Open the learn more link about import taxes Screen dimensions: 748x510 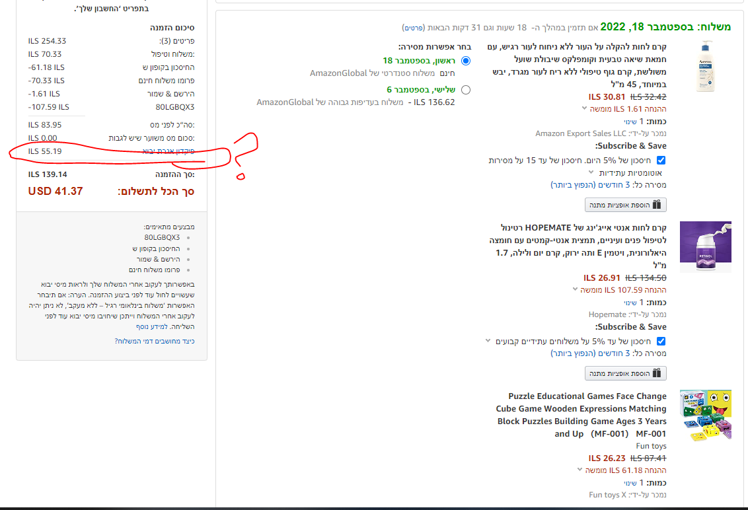(152, 327)
